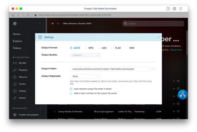Open settings gear in title bar
This screenshot has width=197, height=132.
[x=174, y=9]
